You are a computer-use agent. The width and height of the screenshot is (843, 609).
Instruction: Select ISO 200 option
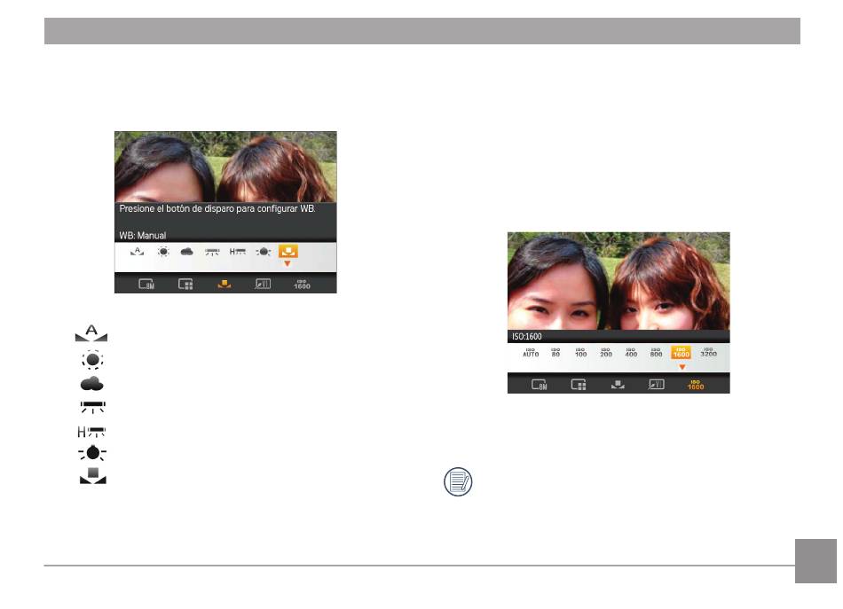(x=606, y=352)
